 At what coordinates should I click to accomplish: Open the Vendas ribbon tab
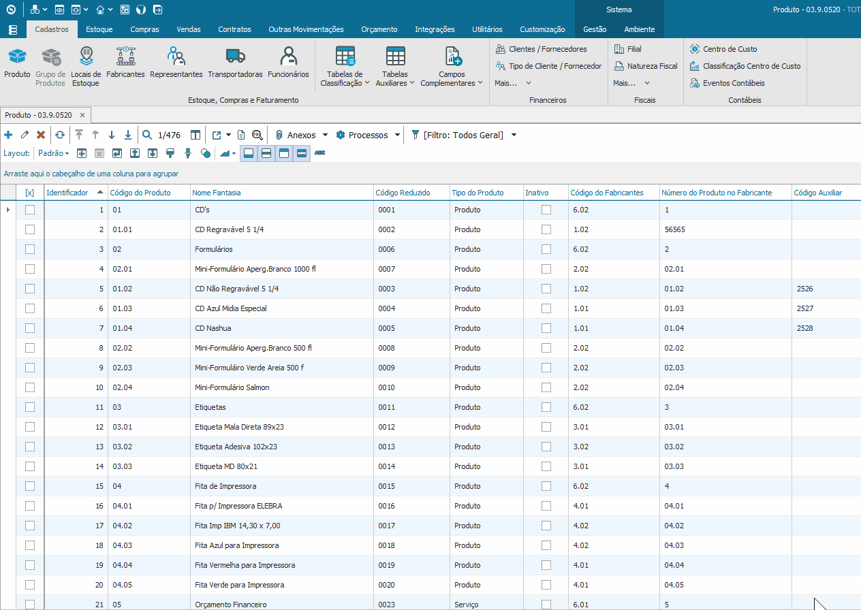pos(189,29)
